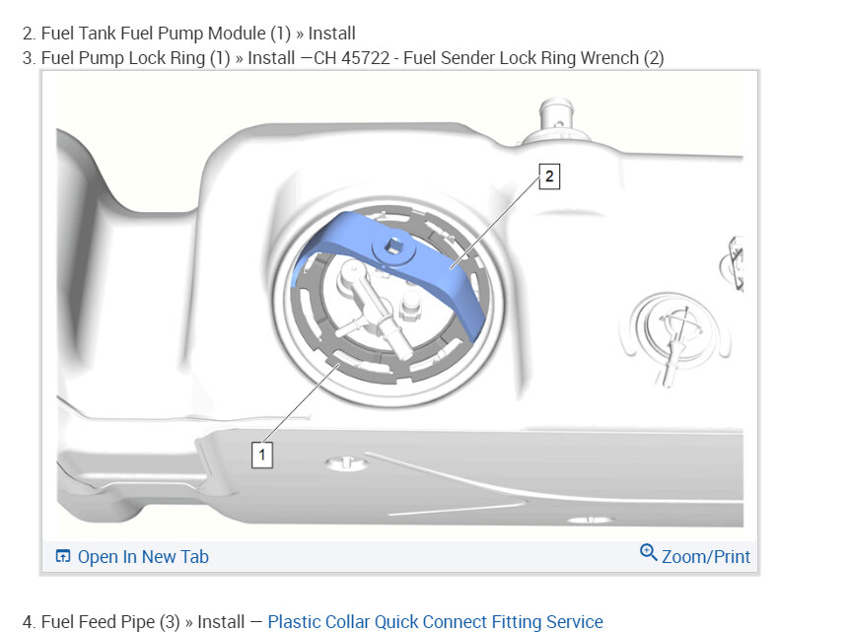Click the bolt head on tank bottom shield

click(x=346, y=462)
